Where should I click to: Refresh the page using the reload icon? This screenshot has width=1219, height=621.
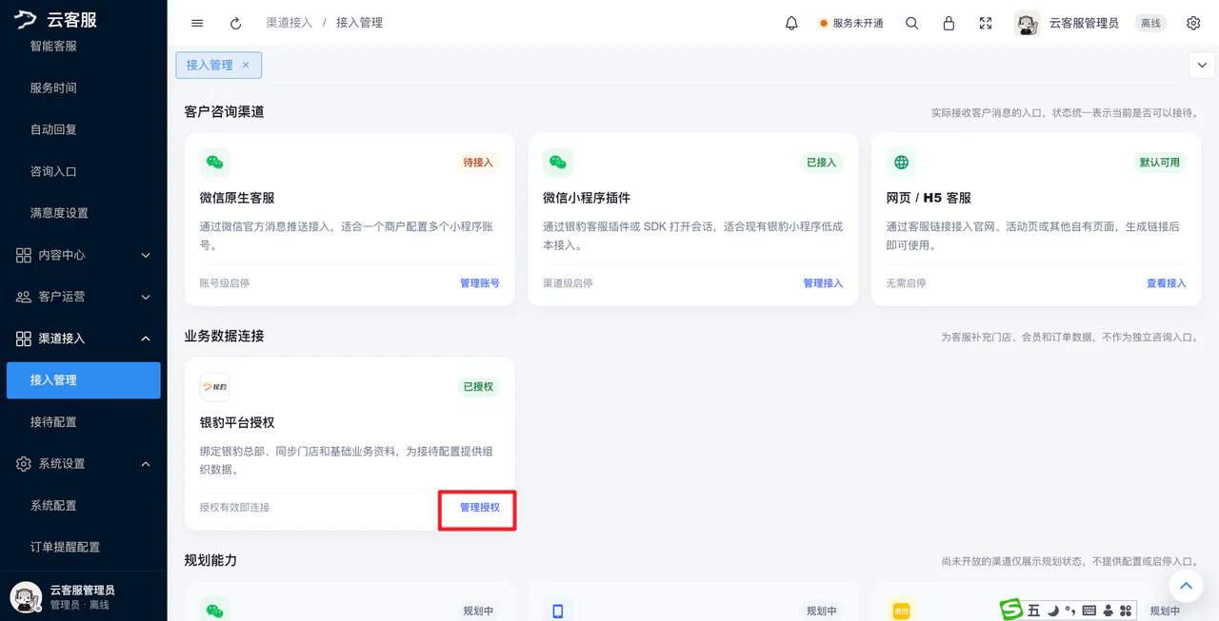[236, 23]
